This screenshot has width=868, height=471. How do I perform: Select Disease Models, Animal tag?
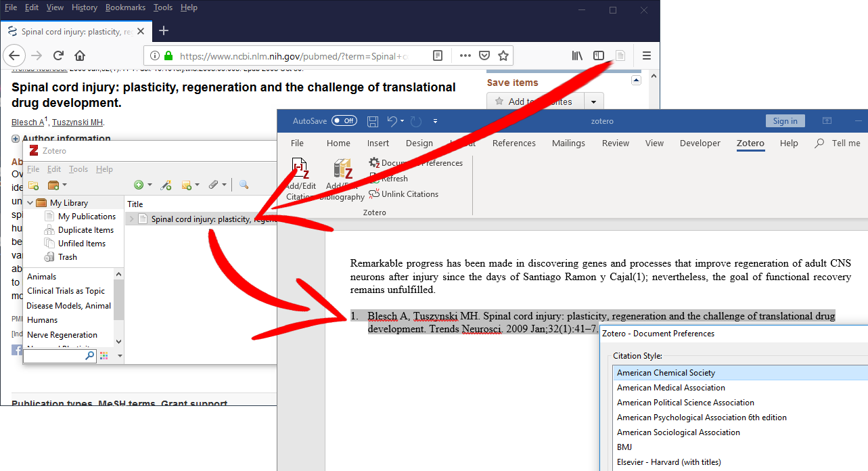(69, 305)
